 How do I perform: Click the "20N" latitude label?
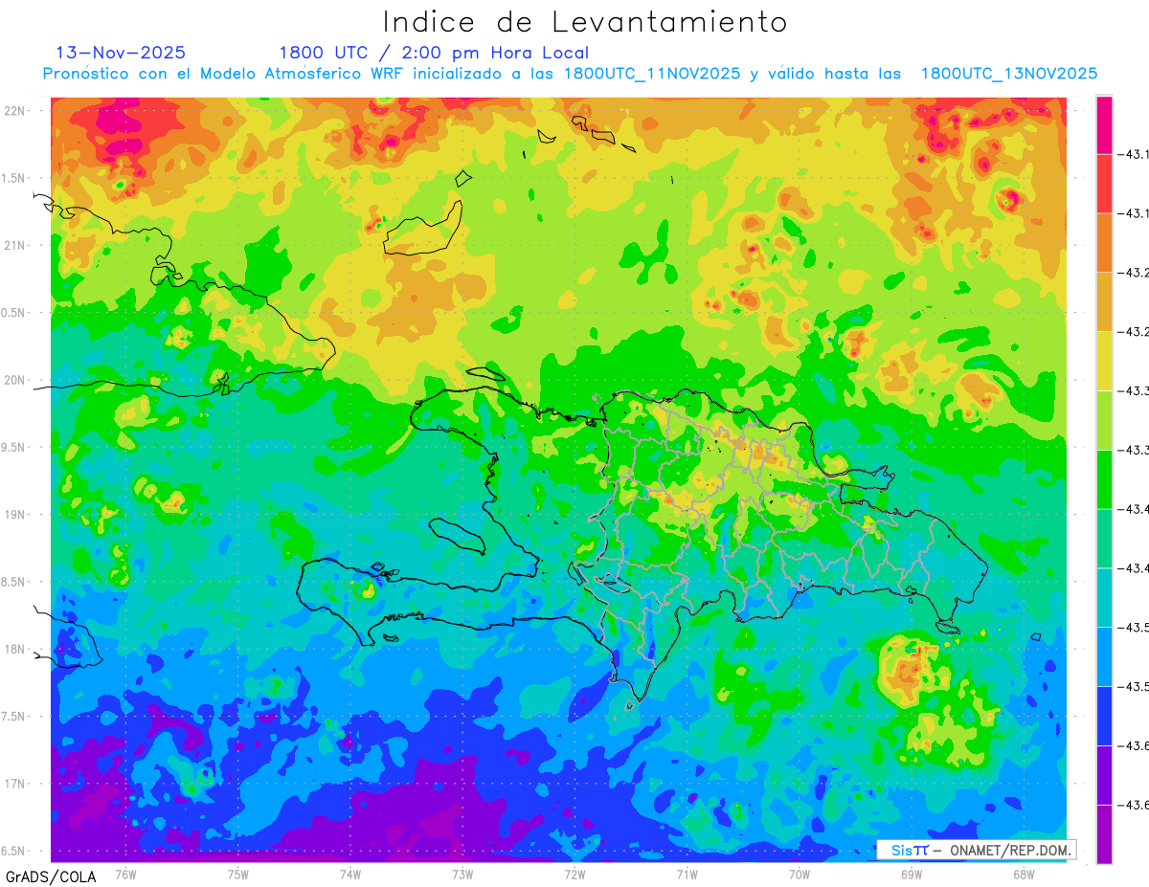(15, 380)
